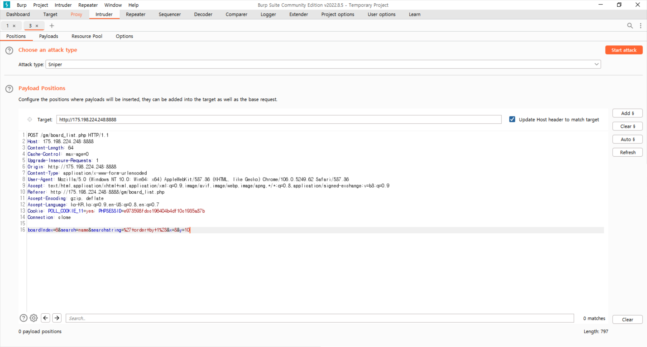Open help for Payload Positions
Screen dimensions: 647x347
click(x=9, y=89)
